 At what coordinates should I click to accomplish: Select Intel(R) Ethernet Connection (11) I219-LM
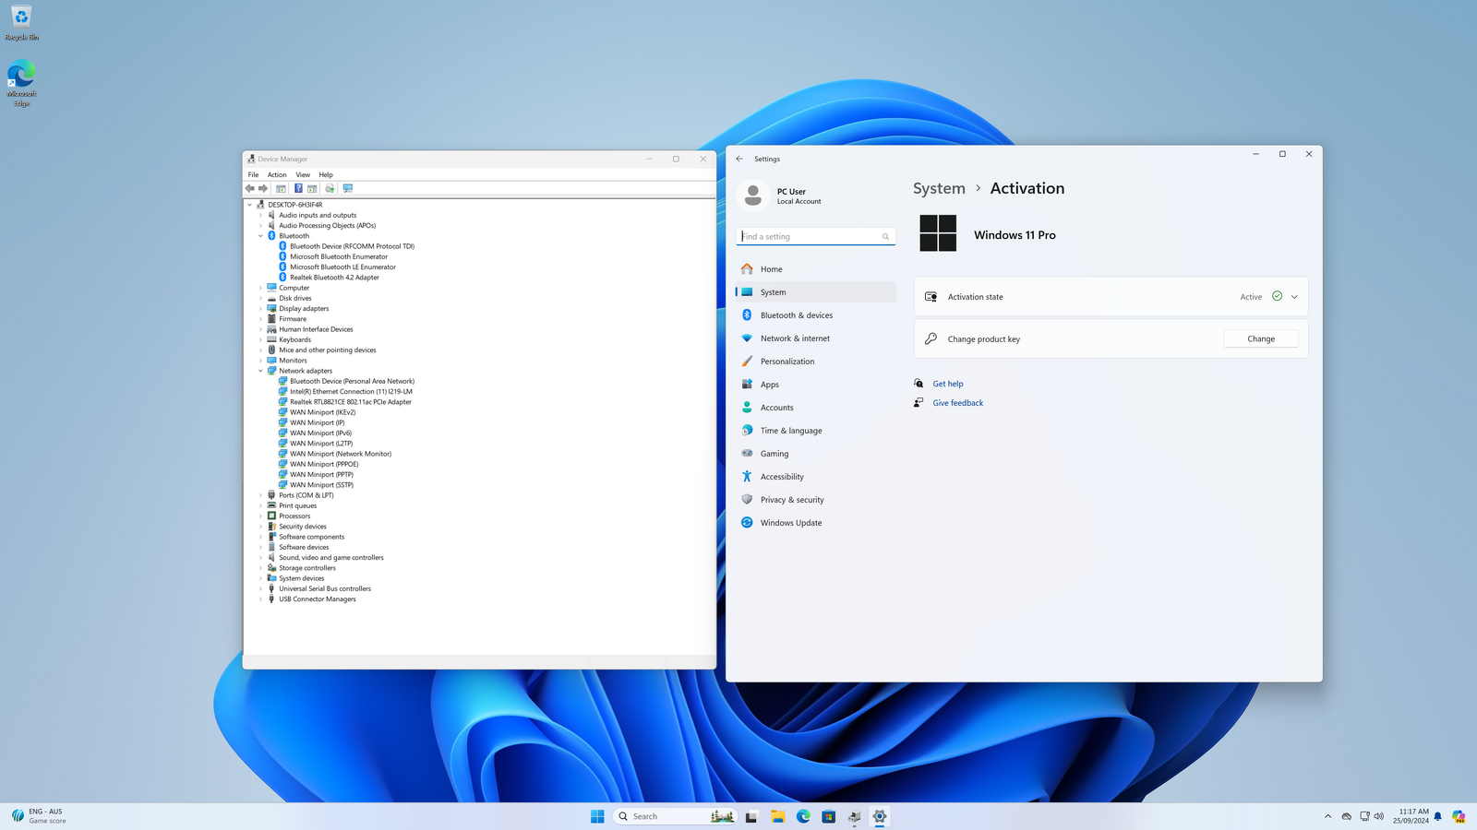point(351,391)
